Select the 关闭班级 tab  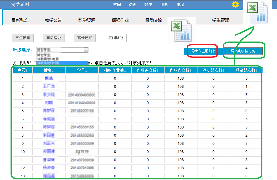tap(116, 38)
